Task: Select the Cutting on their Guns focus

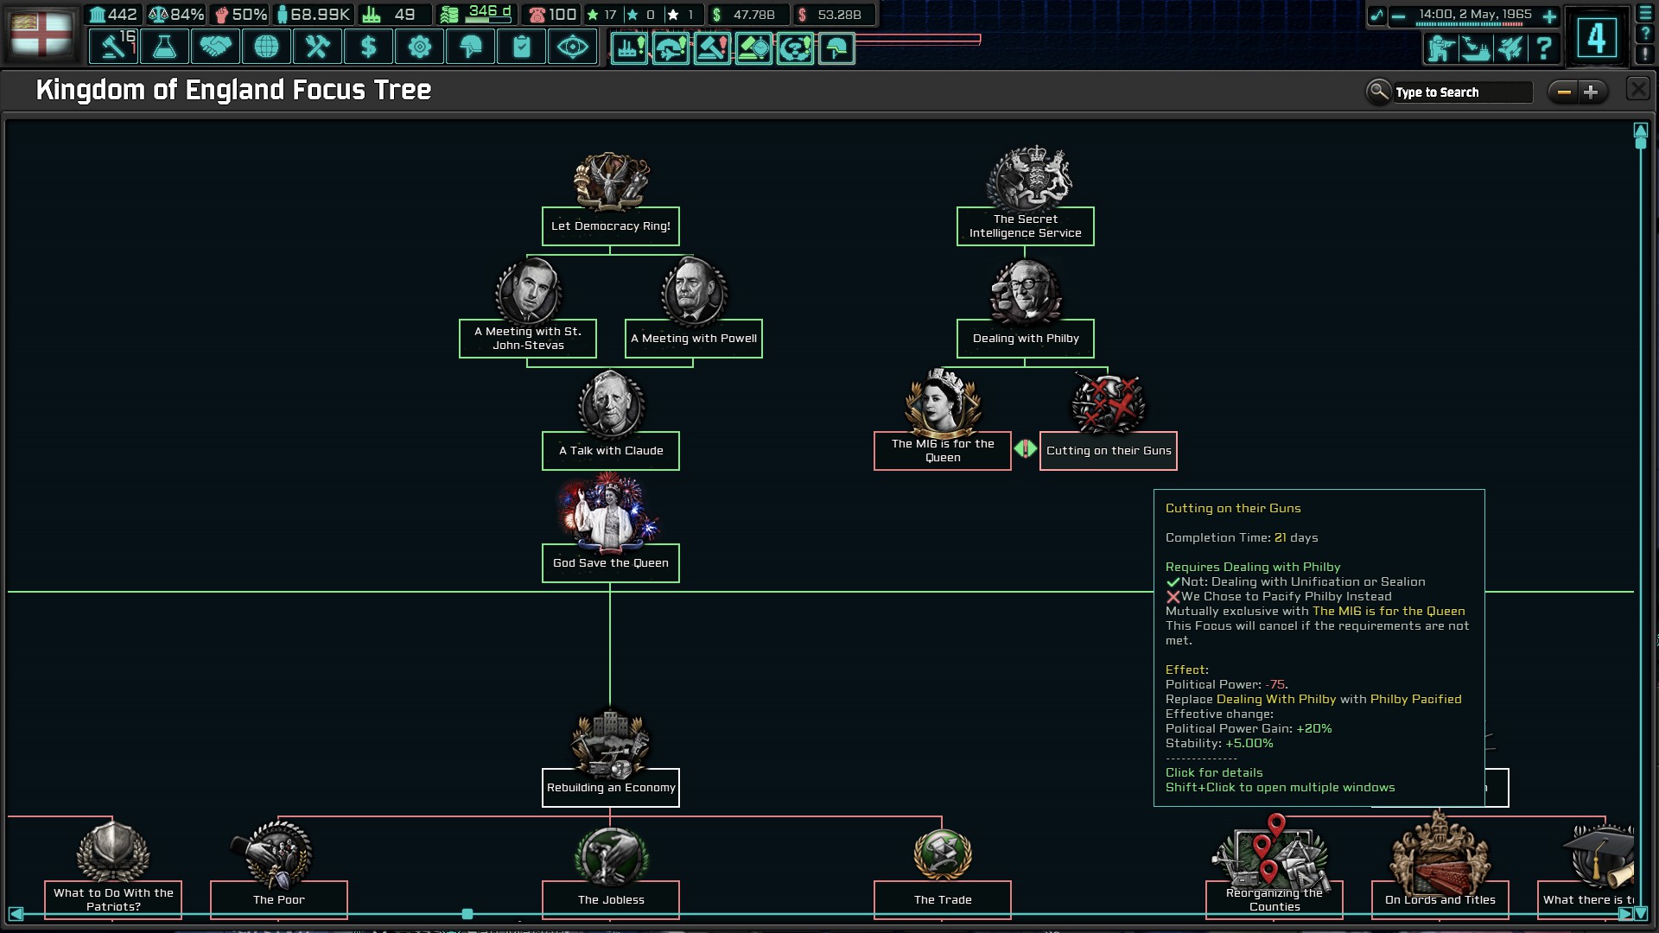Action: pos(1109,450)
